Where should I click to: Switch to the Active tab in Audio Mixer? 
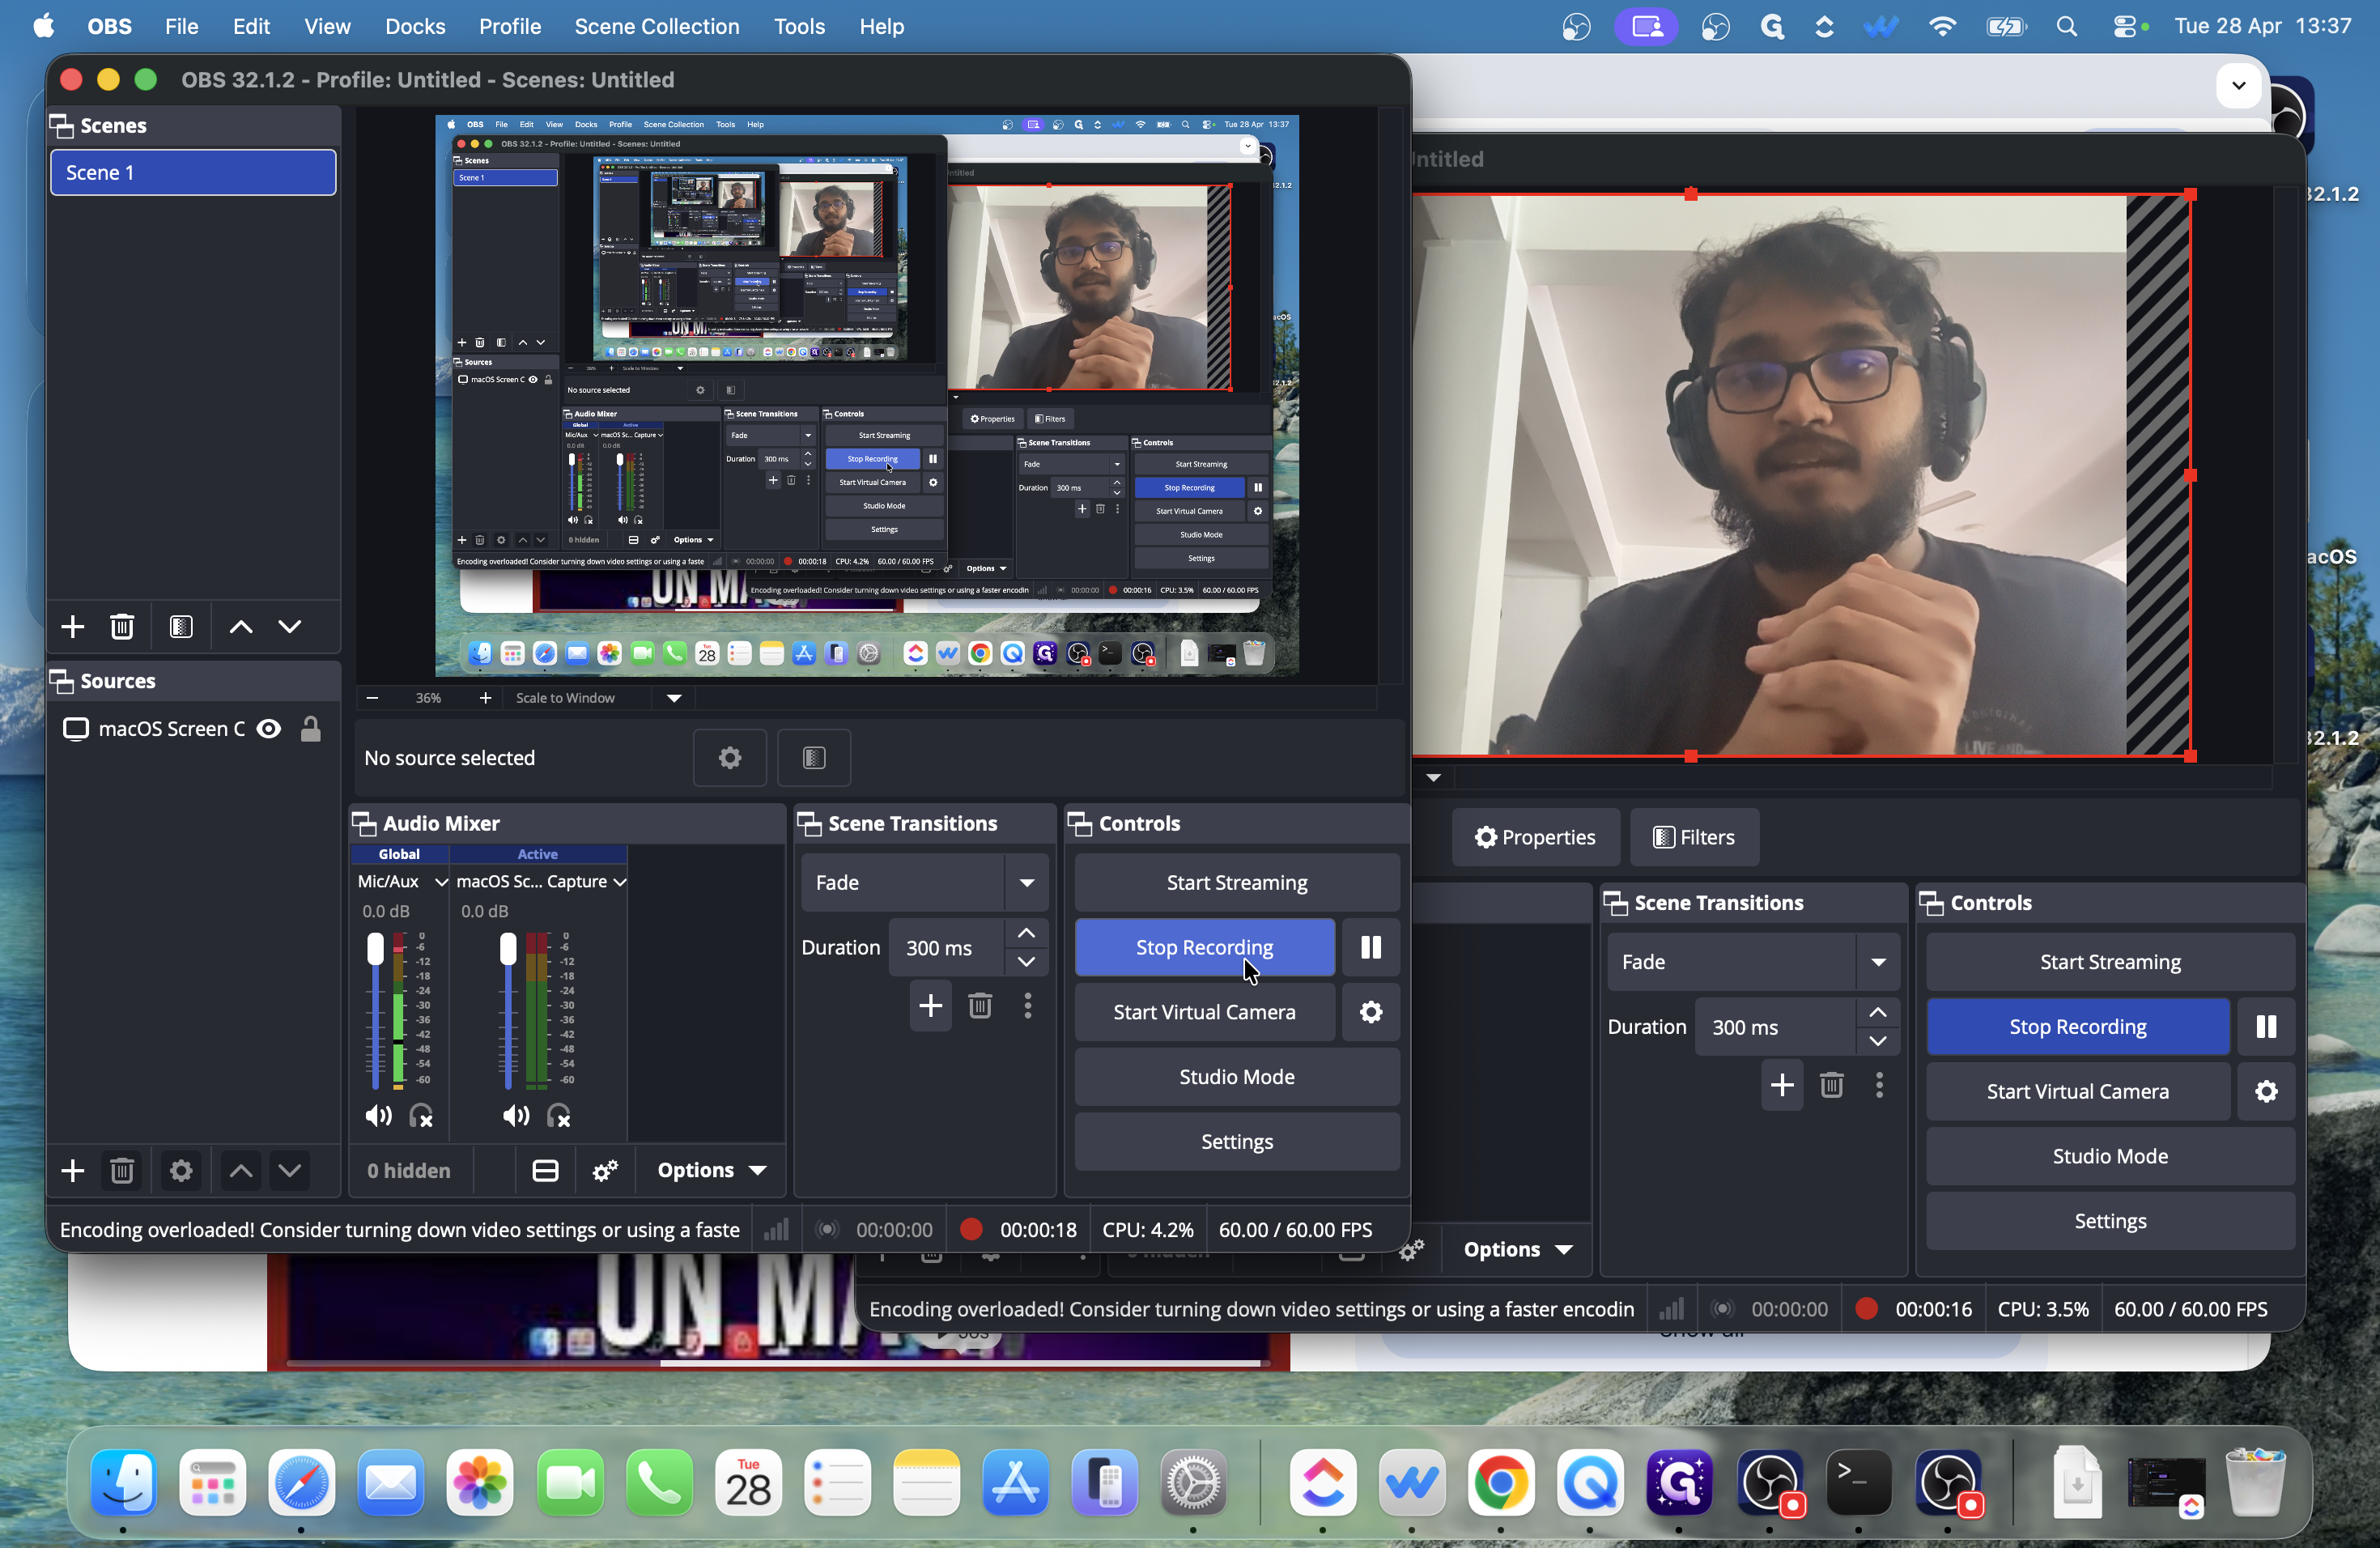coord(538,854)
